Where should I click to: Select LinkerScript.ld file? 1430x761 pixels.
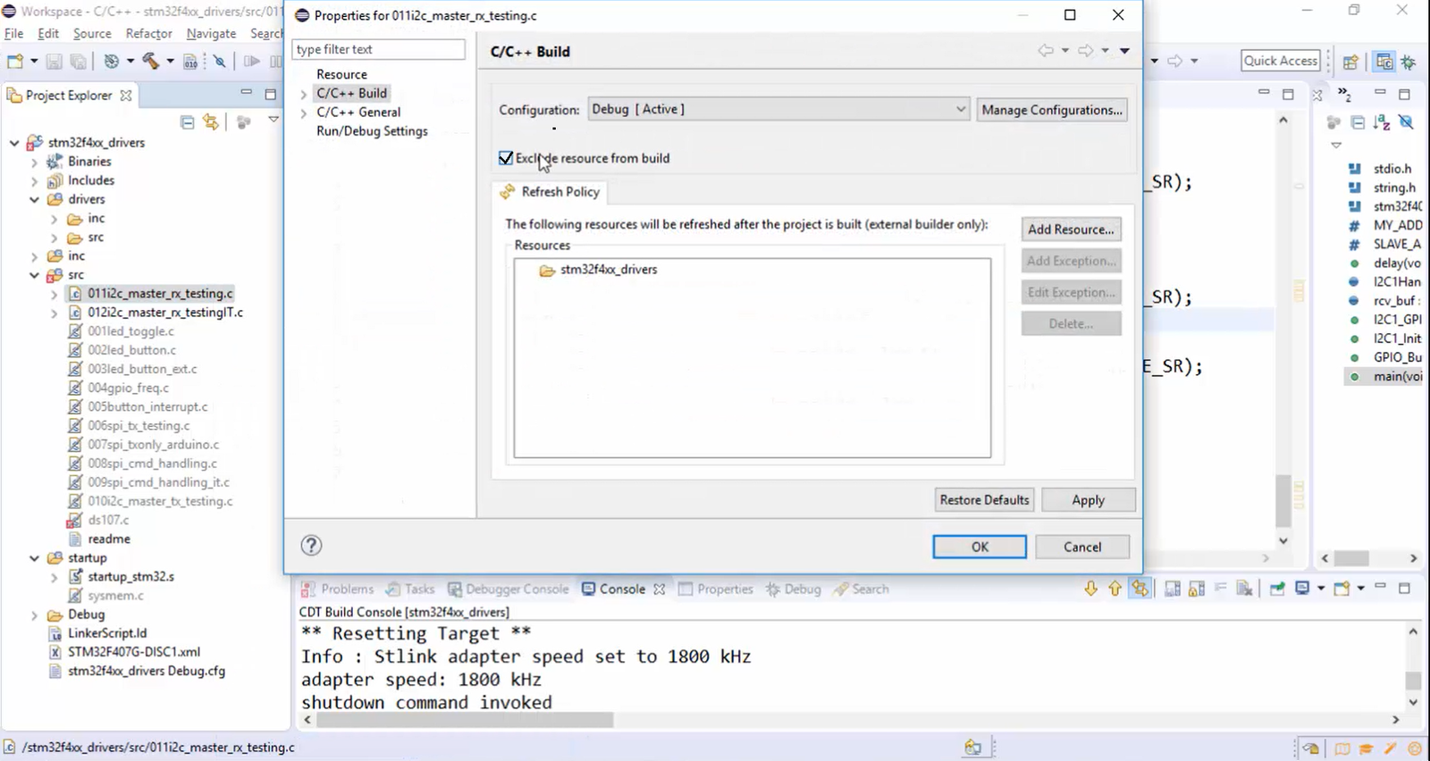pyautogui.click(x=106, y=633)
